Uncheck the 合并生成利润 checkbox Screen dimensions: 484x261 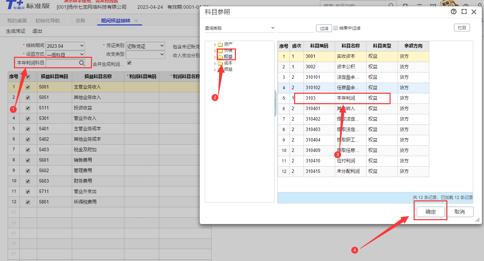(129, 63)
